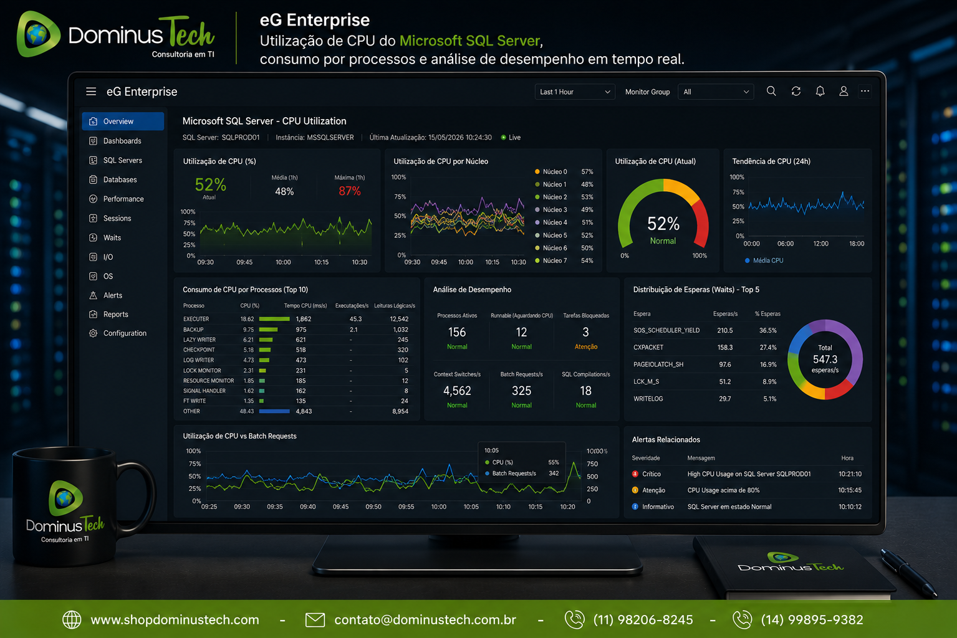Click the envelope email icon in footer

(x=315, y=620)
